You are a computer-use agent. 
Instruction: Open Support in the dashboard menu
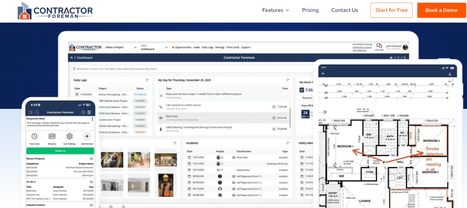click(x=246, y=47)
